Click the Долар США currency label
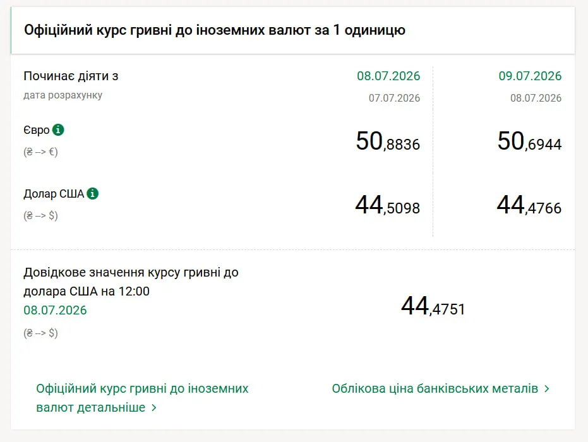The height and width of the screenshot is (442, 588). click(54, 194)
